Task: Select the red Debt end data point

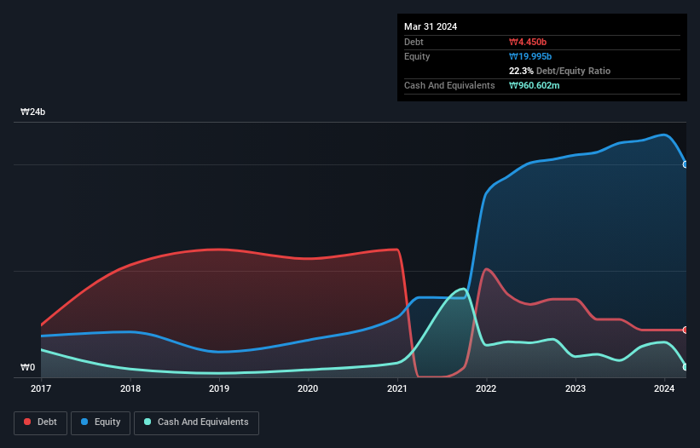Action: tap(686, 330)
